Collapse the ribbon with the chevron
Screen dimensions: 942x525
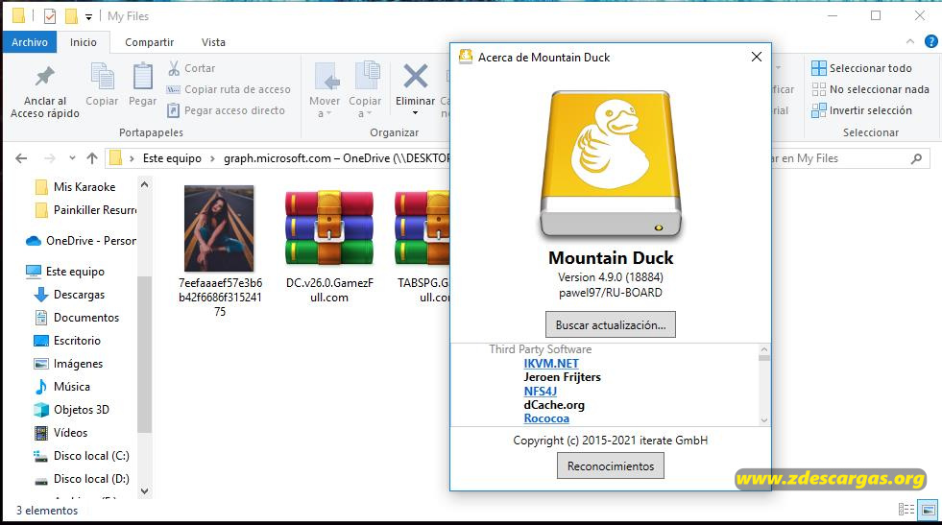(x=910, y=41)
